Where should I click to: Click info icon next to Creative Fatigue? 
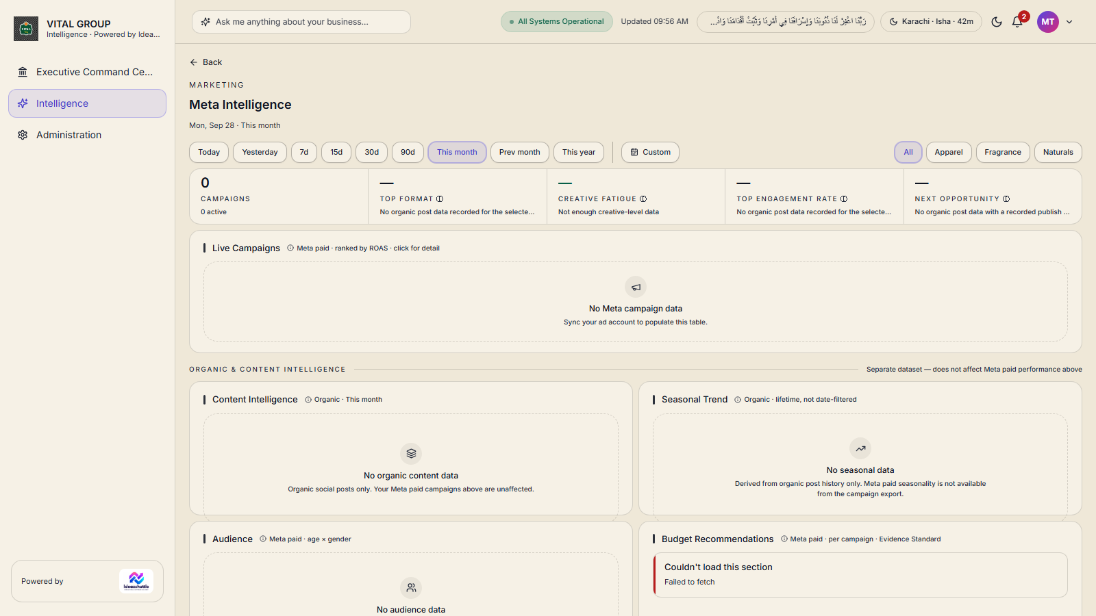click(643, 199)
